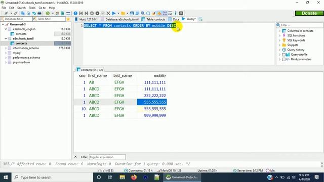Open the Tools menu
This screenshot has width=324, height=182.
pyautogui.click(x=32, y=8)
